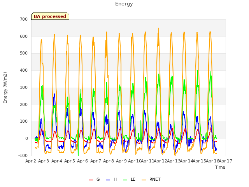The width and height of the screenshot is (249, 187).
Task: Click the orange RNET legend swatch
Action: (x=144, y=180)
